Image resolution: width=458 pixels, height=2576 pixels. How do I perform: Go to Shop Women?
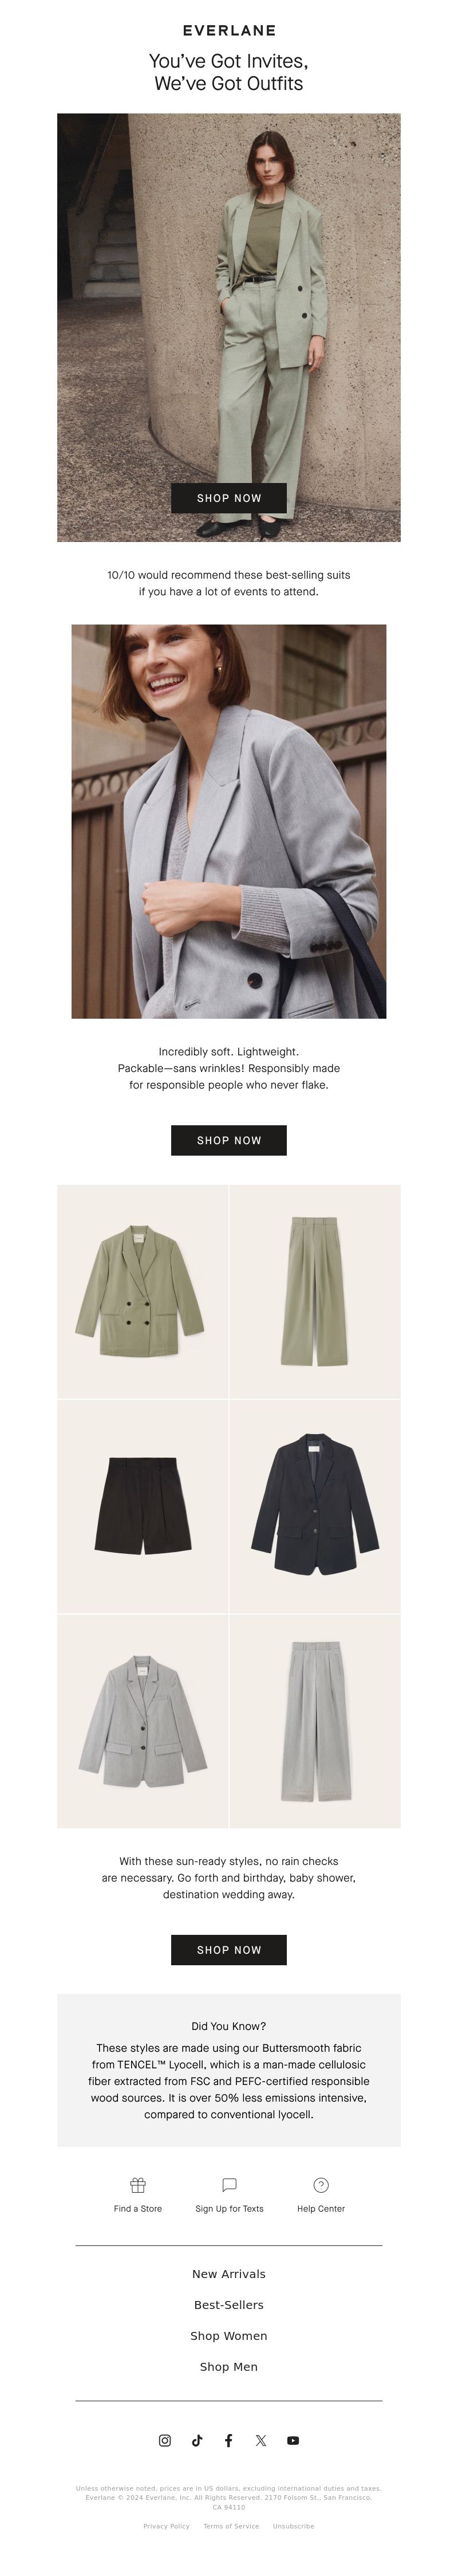point(229,2335)
